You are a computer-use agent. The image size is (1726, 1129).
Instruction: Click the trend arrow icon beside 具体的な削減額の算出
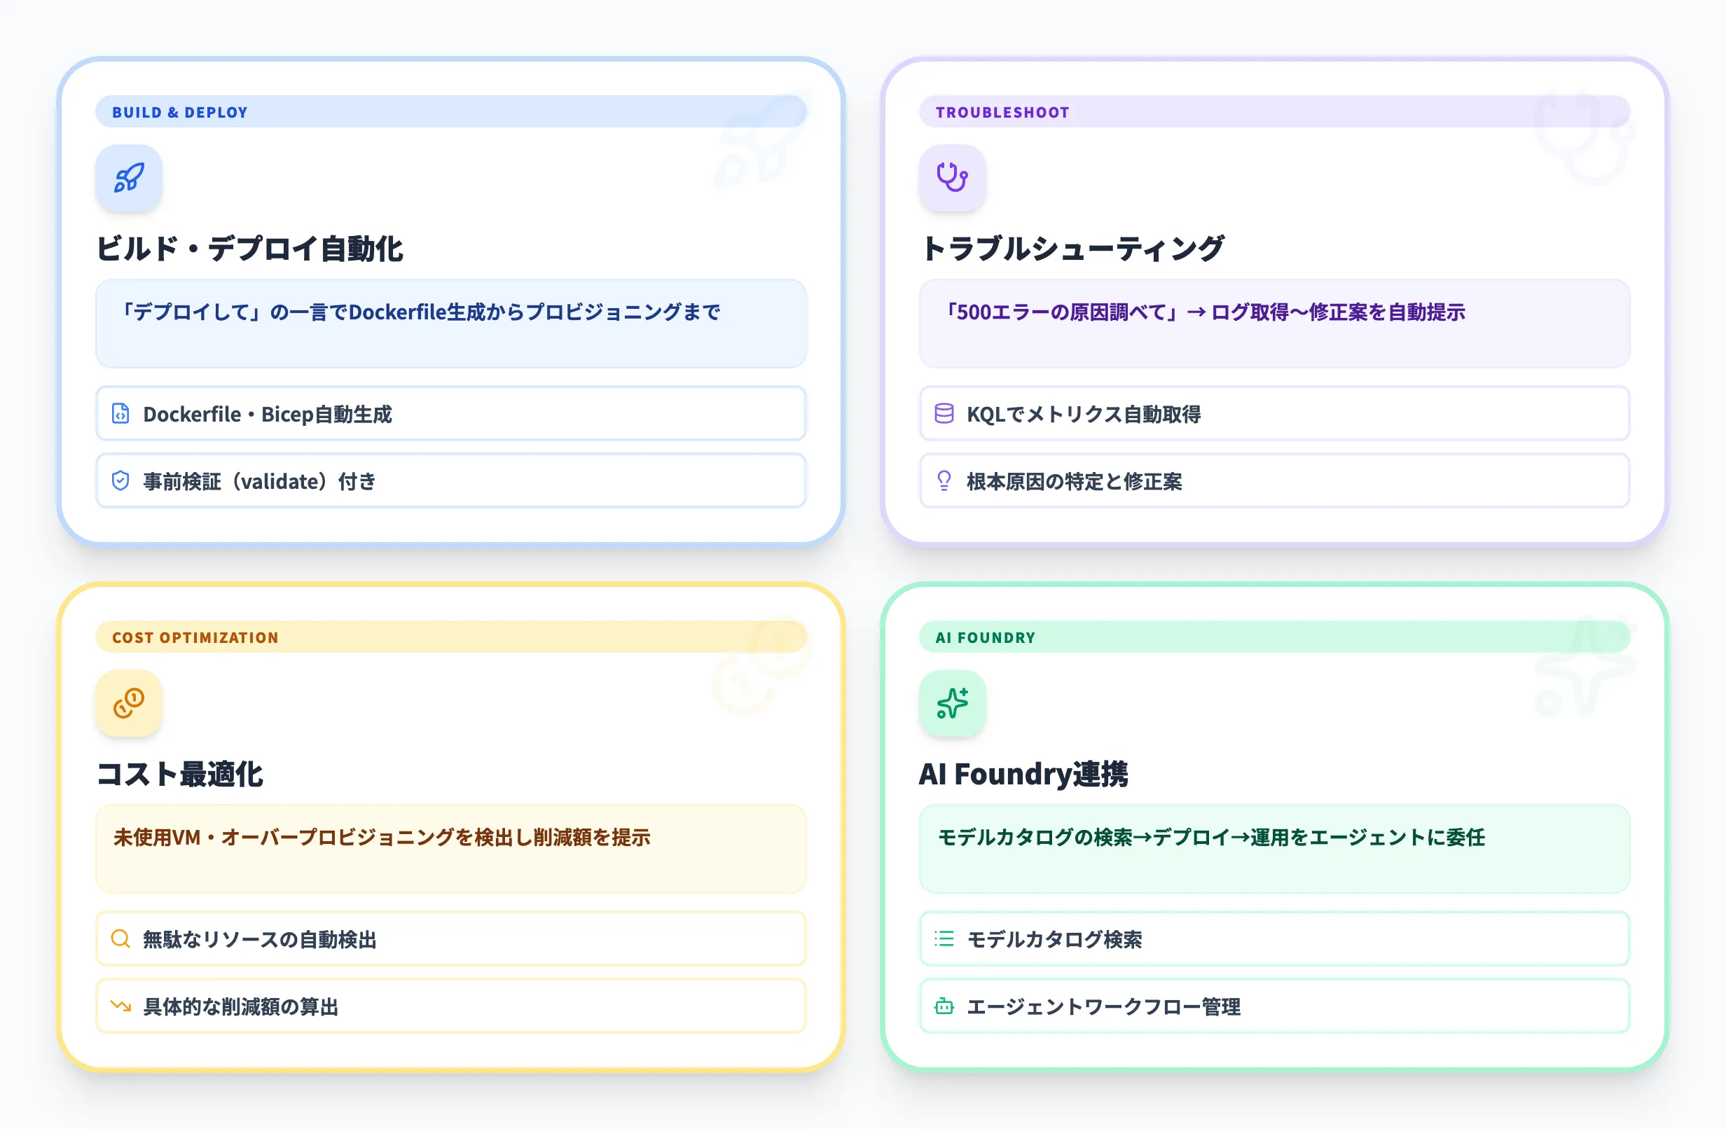(120, 1006)
